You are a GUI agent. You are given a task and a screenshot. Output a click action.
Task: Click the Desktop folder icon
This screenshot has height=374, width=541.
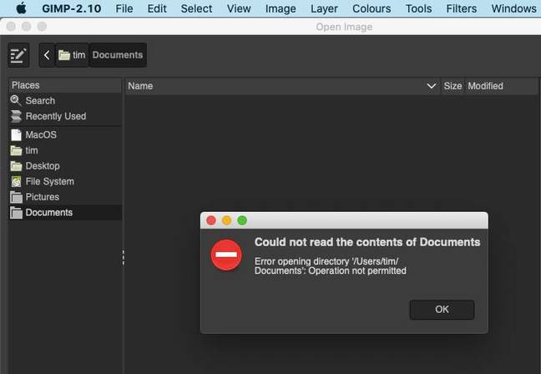(16, 166)
